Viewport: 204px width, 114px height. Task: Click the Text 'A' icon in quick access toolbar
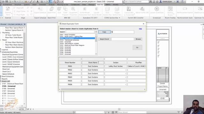tap(38, 2)
